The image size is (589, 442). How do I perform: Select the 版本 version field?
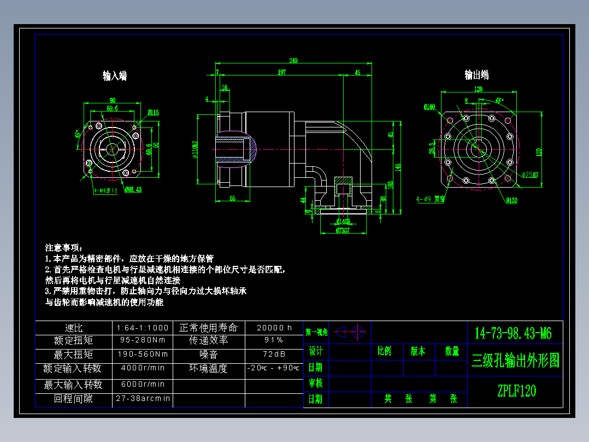point(418,351)
